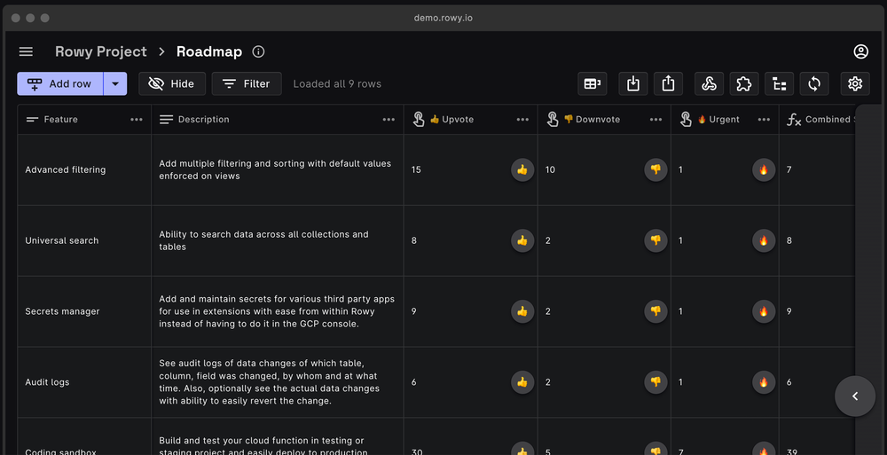887x455 pixels.
Task: Open the hamburger navigation menu
Action: pos(26,52)
